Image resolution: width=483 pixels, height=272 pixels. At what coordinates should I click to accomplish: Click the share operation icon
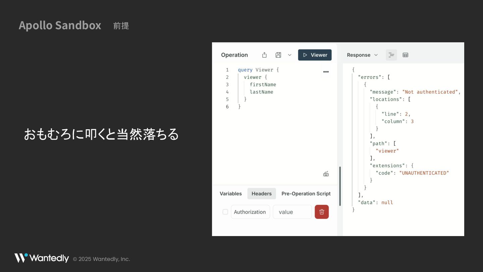[264, 55]
